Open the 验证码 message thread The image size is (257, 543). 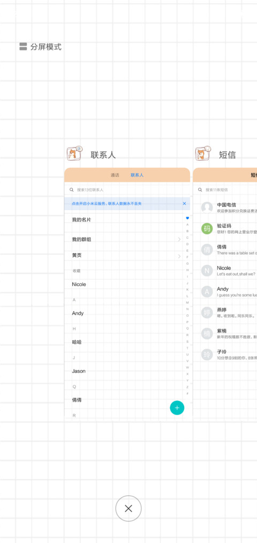coord(225,228)
